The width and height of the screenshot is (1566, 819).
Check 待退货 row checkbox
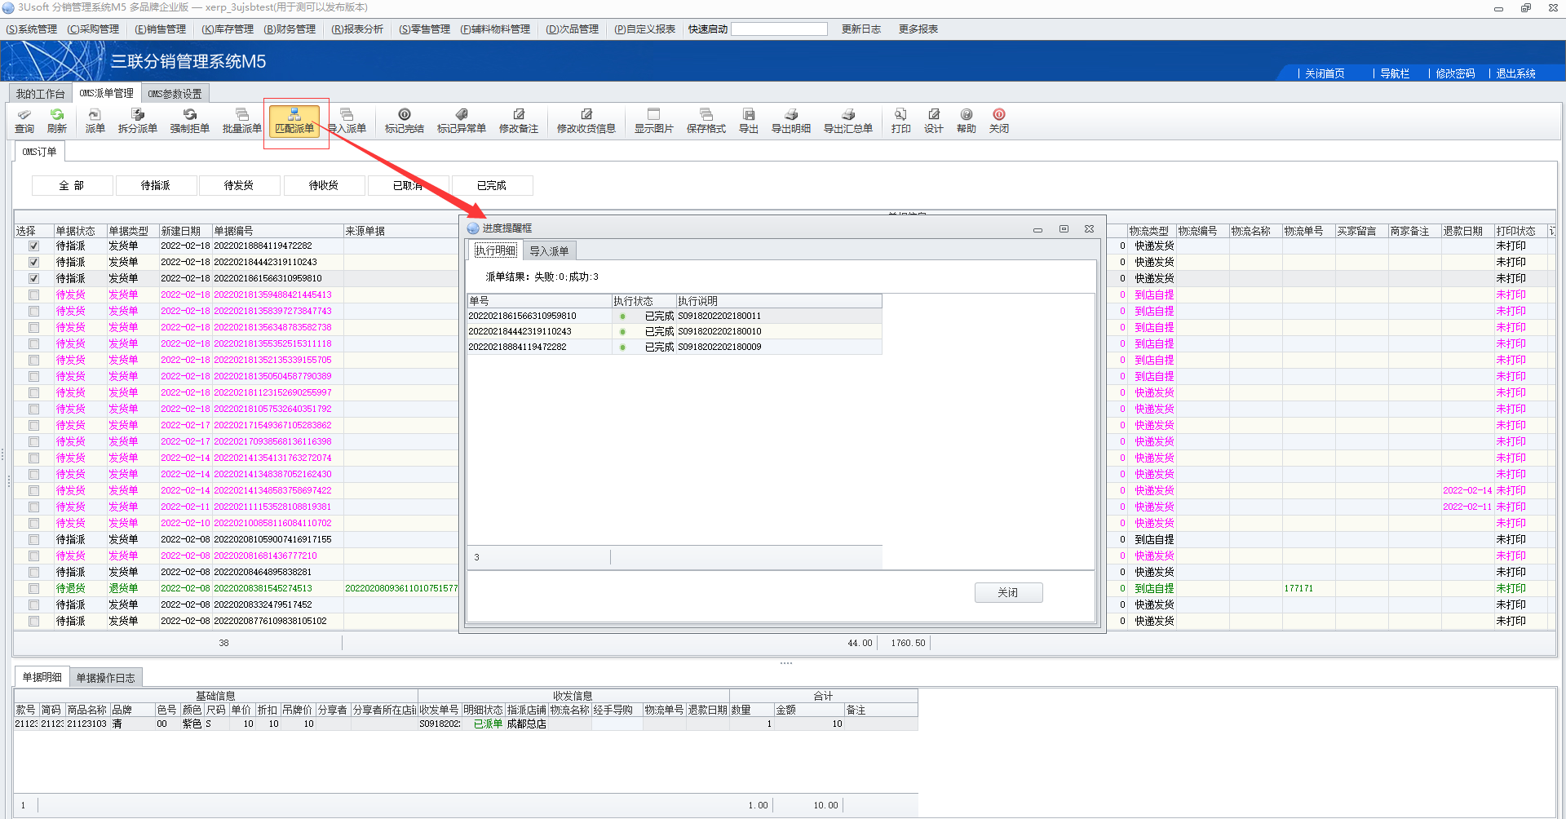(33, 588)
